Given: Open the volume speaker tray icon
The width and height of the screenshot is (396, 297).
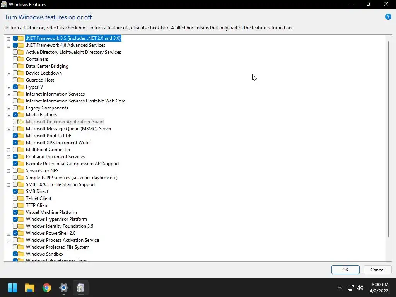Looking at the screenshot, I should (360, 288).
